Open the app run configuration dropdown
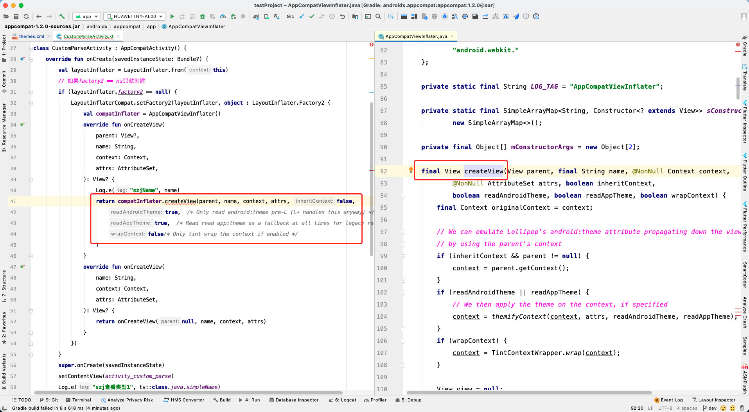Viewport: 749px width, 412px height. [87, 16]
